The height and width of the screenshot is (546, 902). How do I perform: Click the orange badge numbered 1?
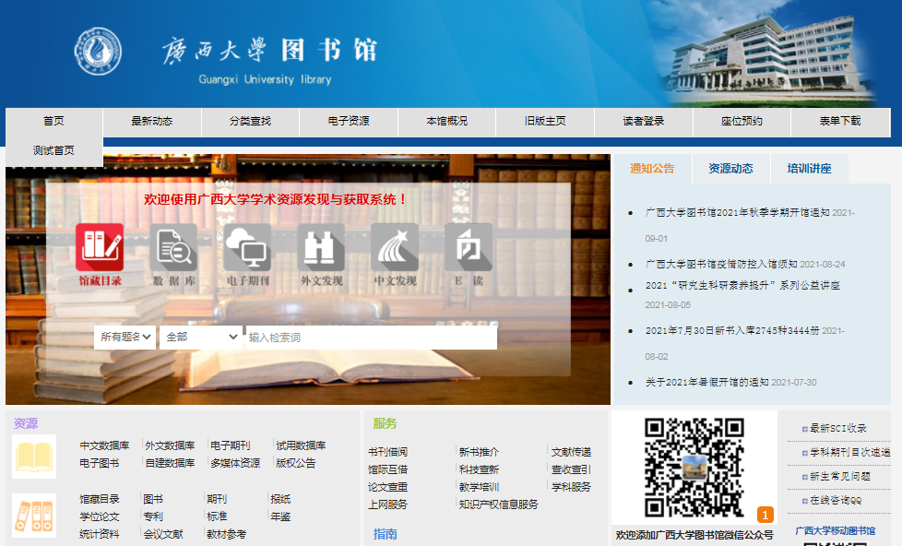tap(766, 515)
